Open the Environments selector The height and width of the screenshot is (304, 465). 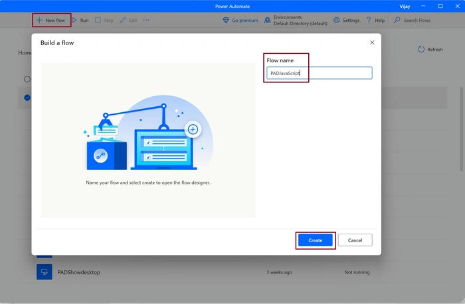tap(296, 20)
